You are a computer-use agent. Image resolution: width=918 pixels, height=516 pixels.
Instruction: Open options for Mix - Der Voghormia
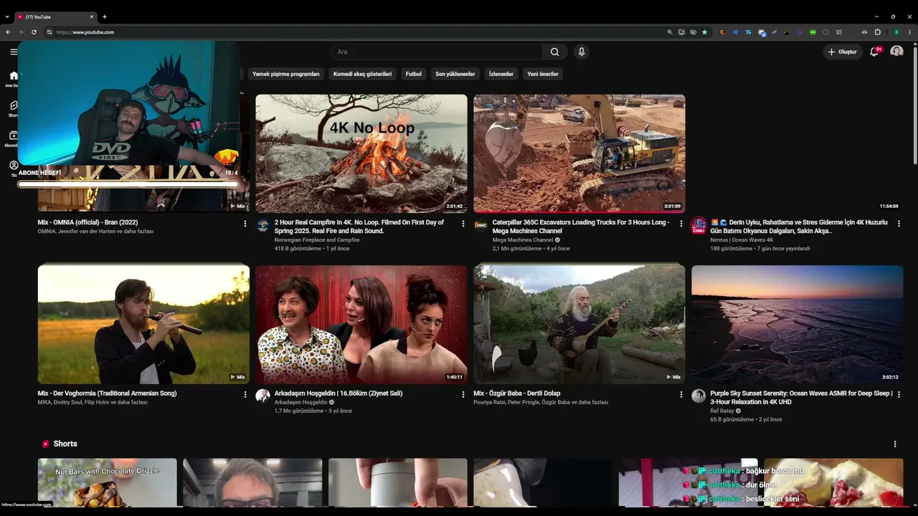pos(245,394)
